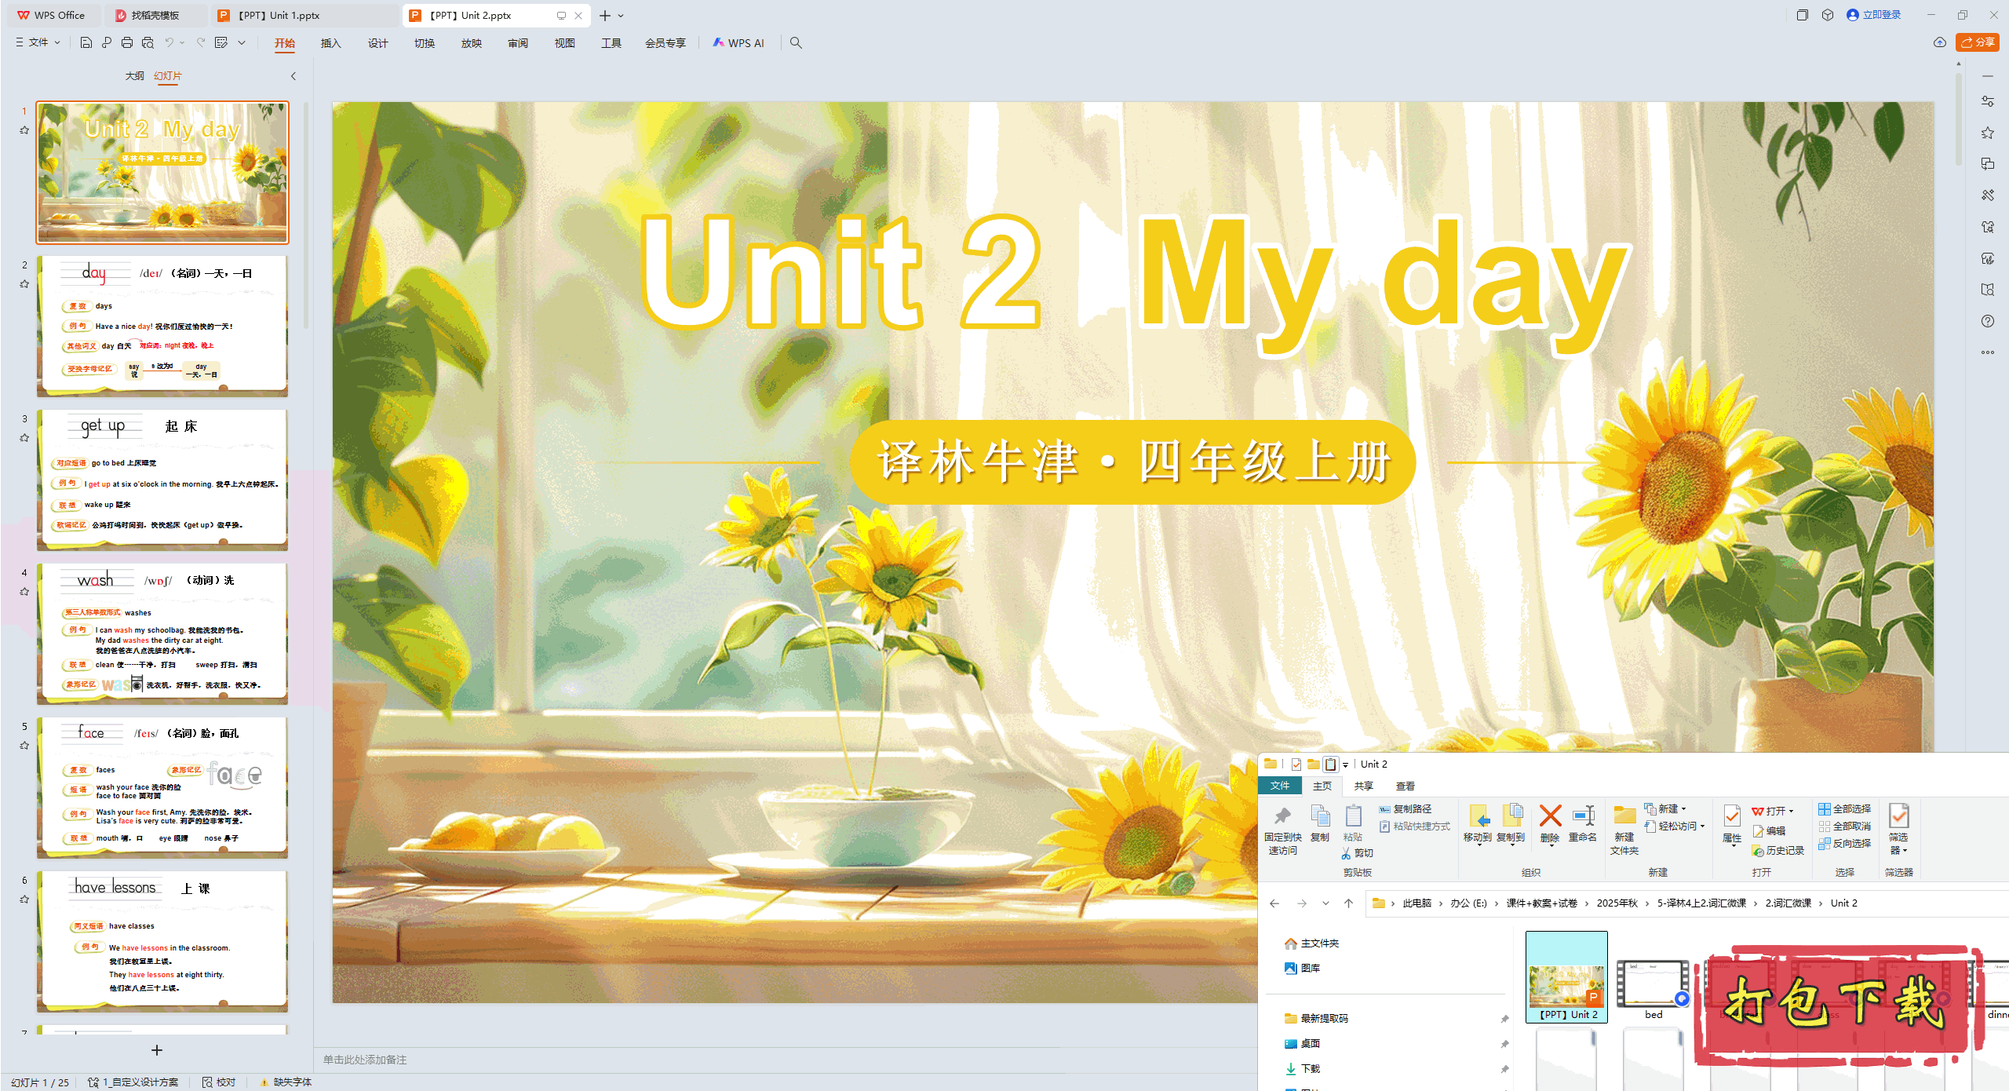
Task: Click the Print icon in WPS toolbar
Action: coord(126,43)
